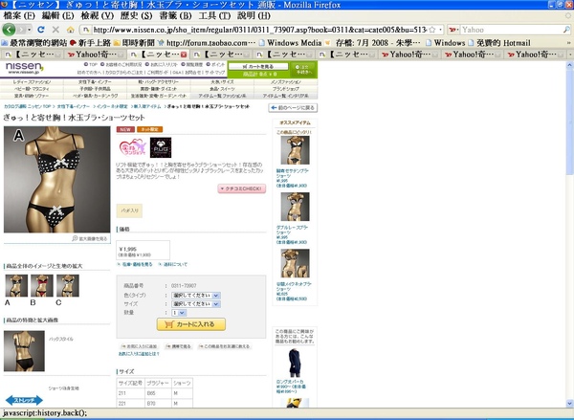Select color thumbnail C

coord(68,286)
